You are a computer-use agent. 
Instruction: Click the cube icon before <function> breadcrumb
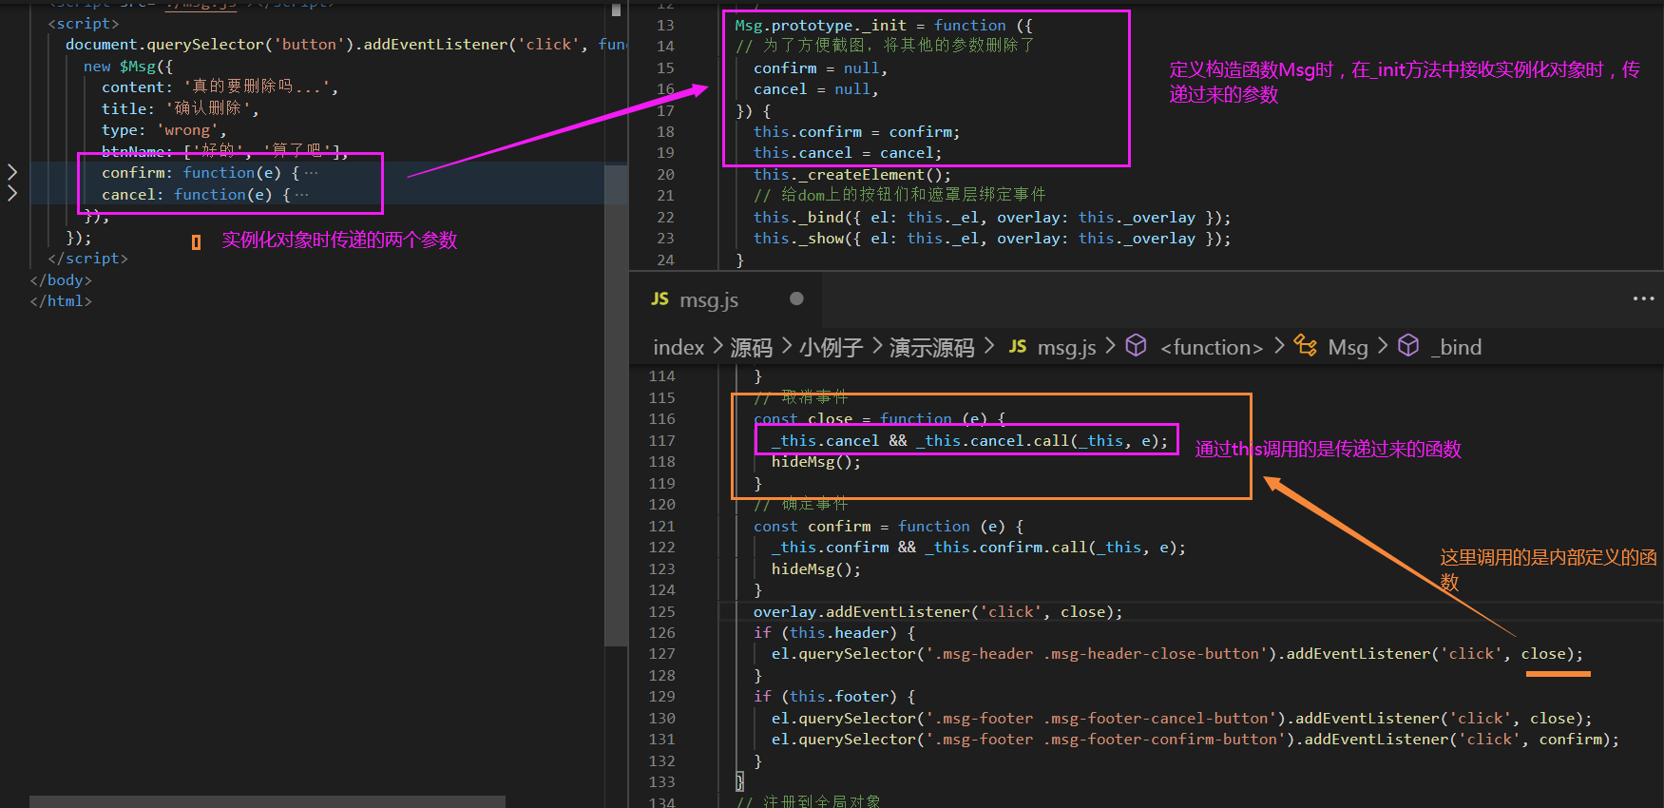tap(1136, 346)
